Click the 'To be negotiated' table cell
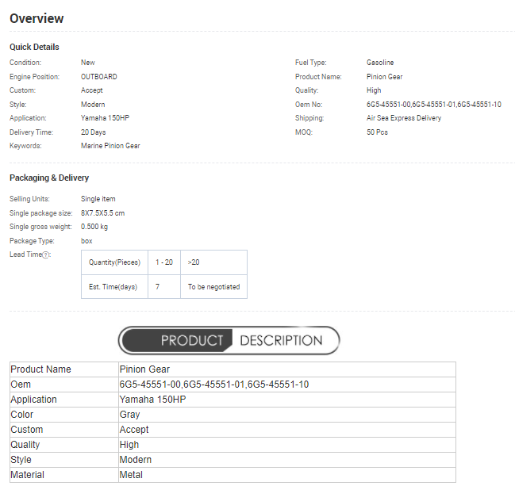 pos(213,286)
